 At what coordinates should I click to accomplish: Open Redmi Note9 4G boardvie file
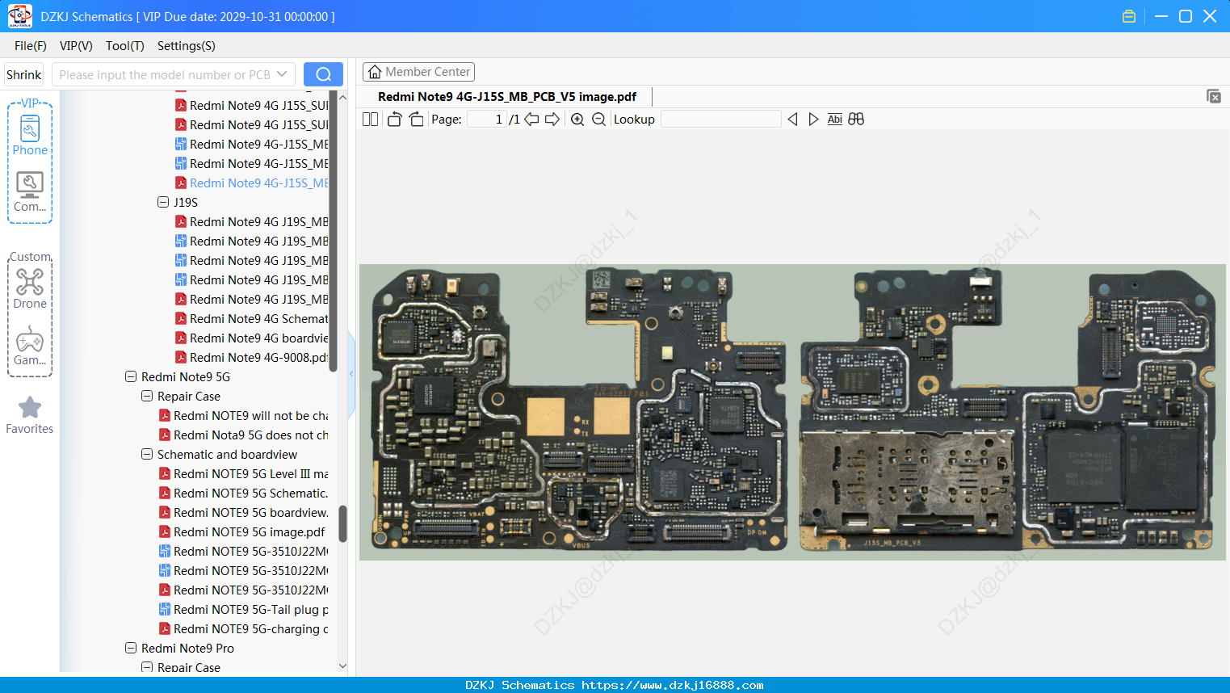click(252, 338)
